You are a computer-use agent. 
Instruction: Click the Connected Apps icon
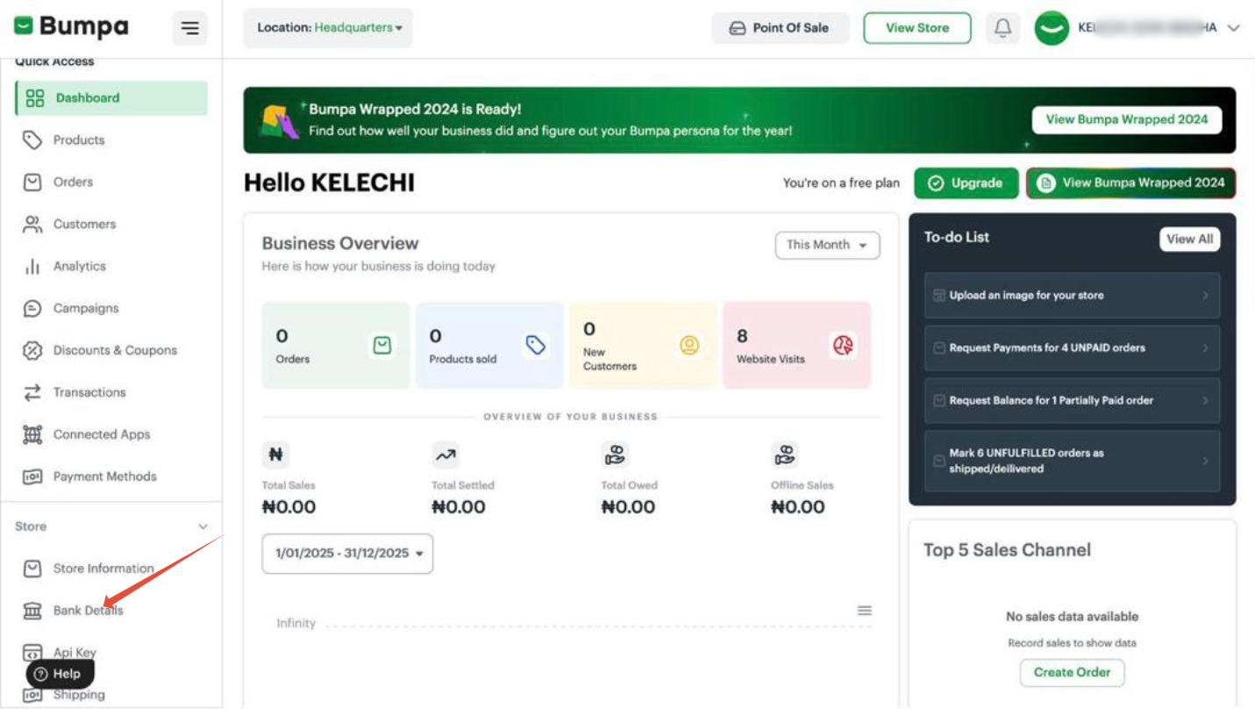point(32,434)
